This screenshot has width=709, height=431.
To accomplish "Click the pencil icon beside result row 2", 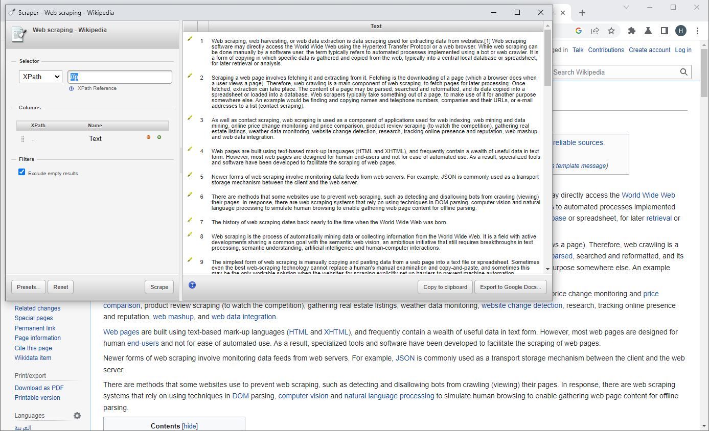I will tap(190, 76).
